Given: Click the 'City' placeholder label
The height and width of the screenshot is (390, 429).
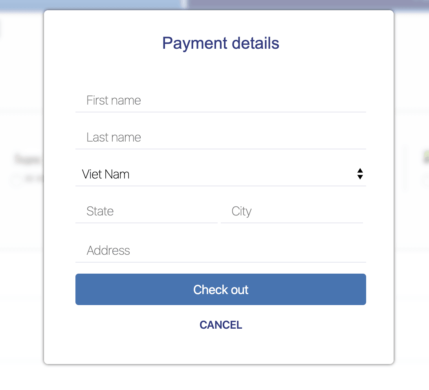Looking at the screenshot, I should pyautogui.click(x=241, y=212).
